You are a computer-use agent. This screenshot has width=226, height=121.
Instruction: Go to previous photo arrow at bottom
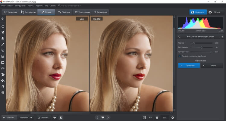[97, 118]
